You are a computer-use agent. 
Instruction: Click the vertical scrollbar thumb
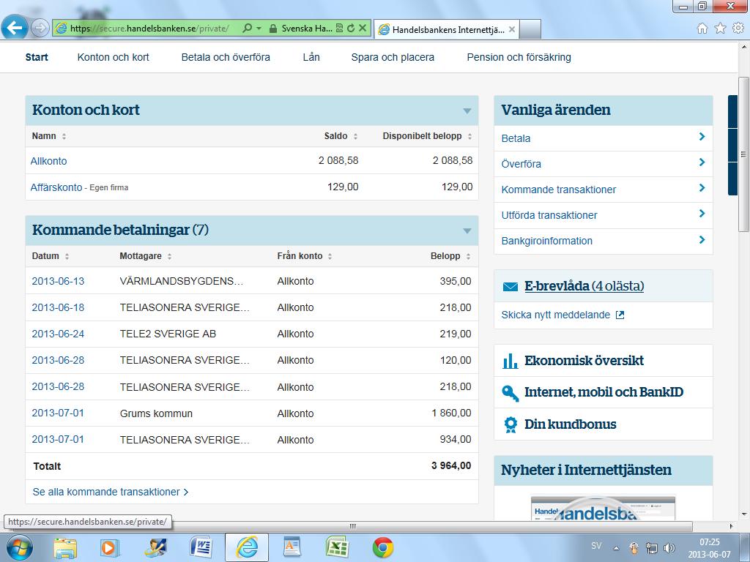[743, 155]
